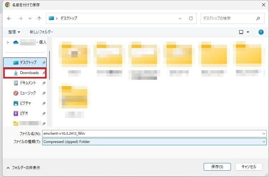Image resolution: width=269 pixels, height=177 pixels.
Task: Click the Forward navigation arrow
Action: (x=20, y=18)
